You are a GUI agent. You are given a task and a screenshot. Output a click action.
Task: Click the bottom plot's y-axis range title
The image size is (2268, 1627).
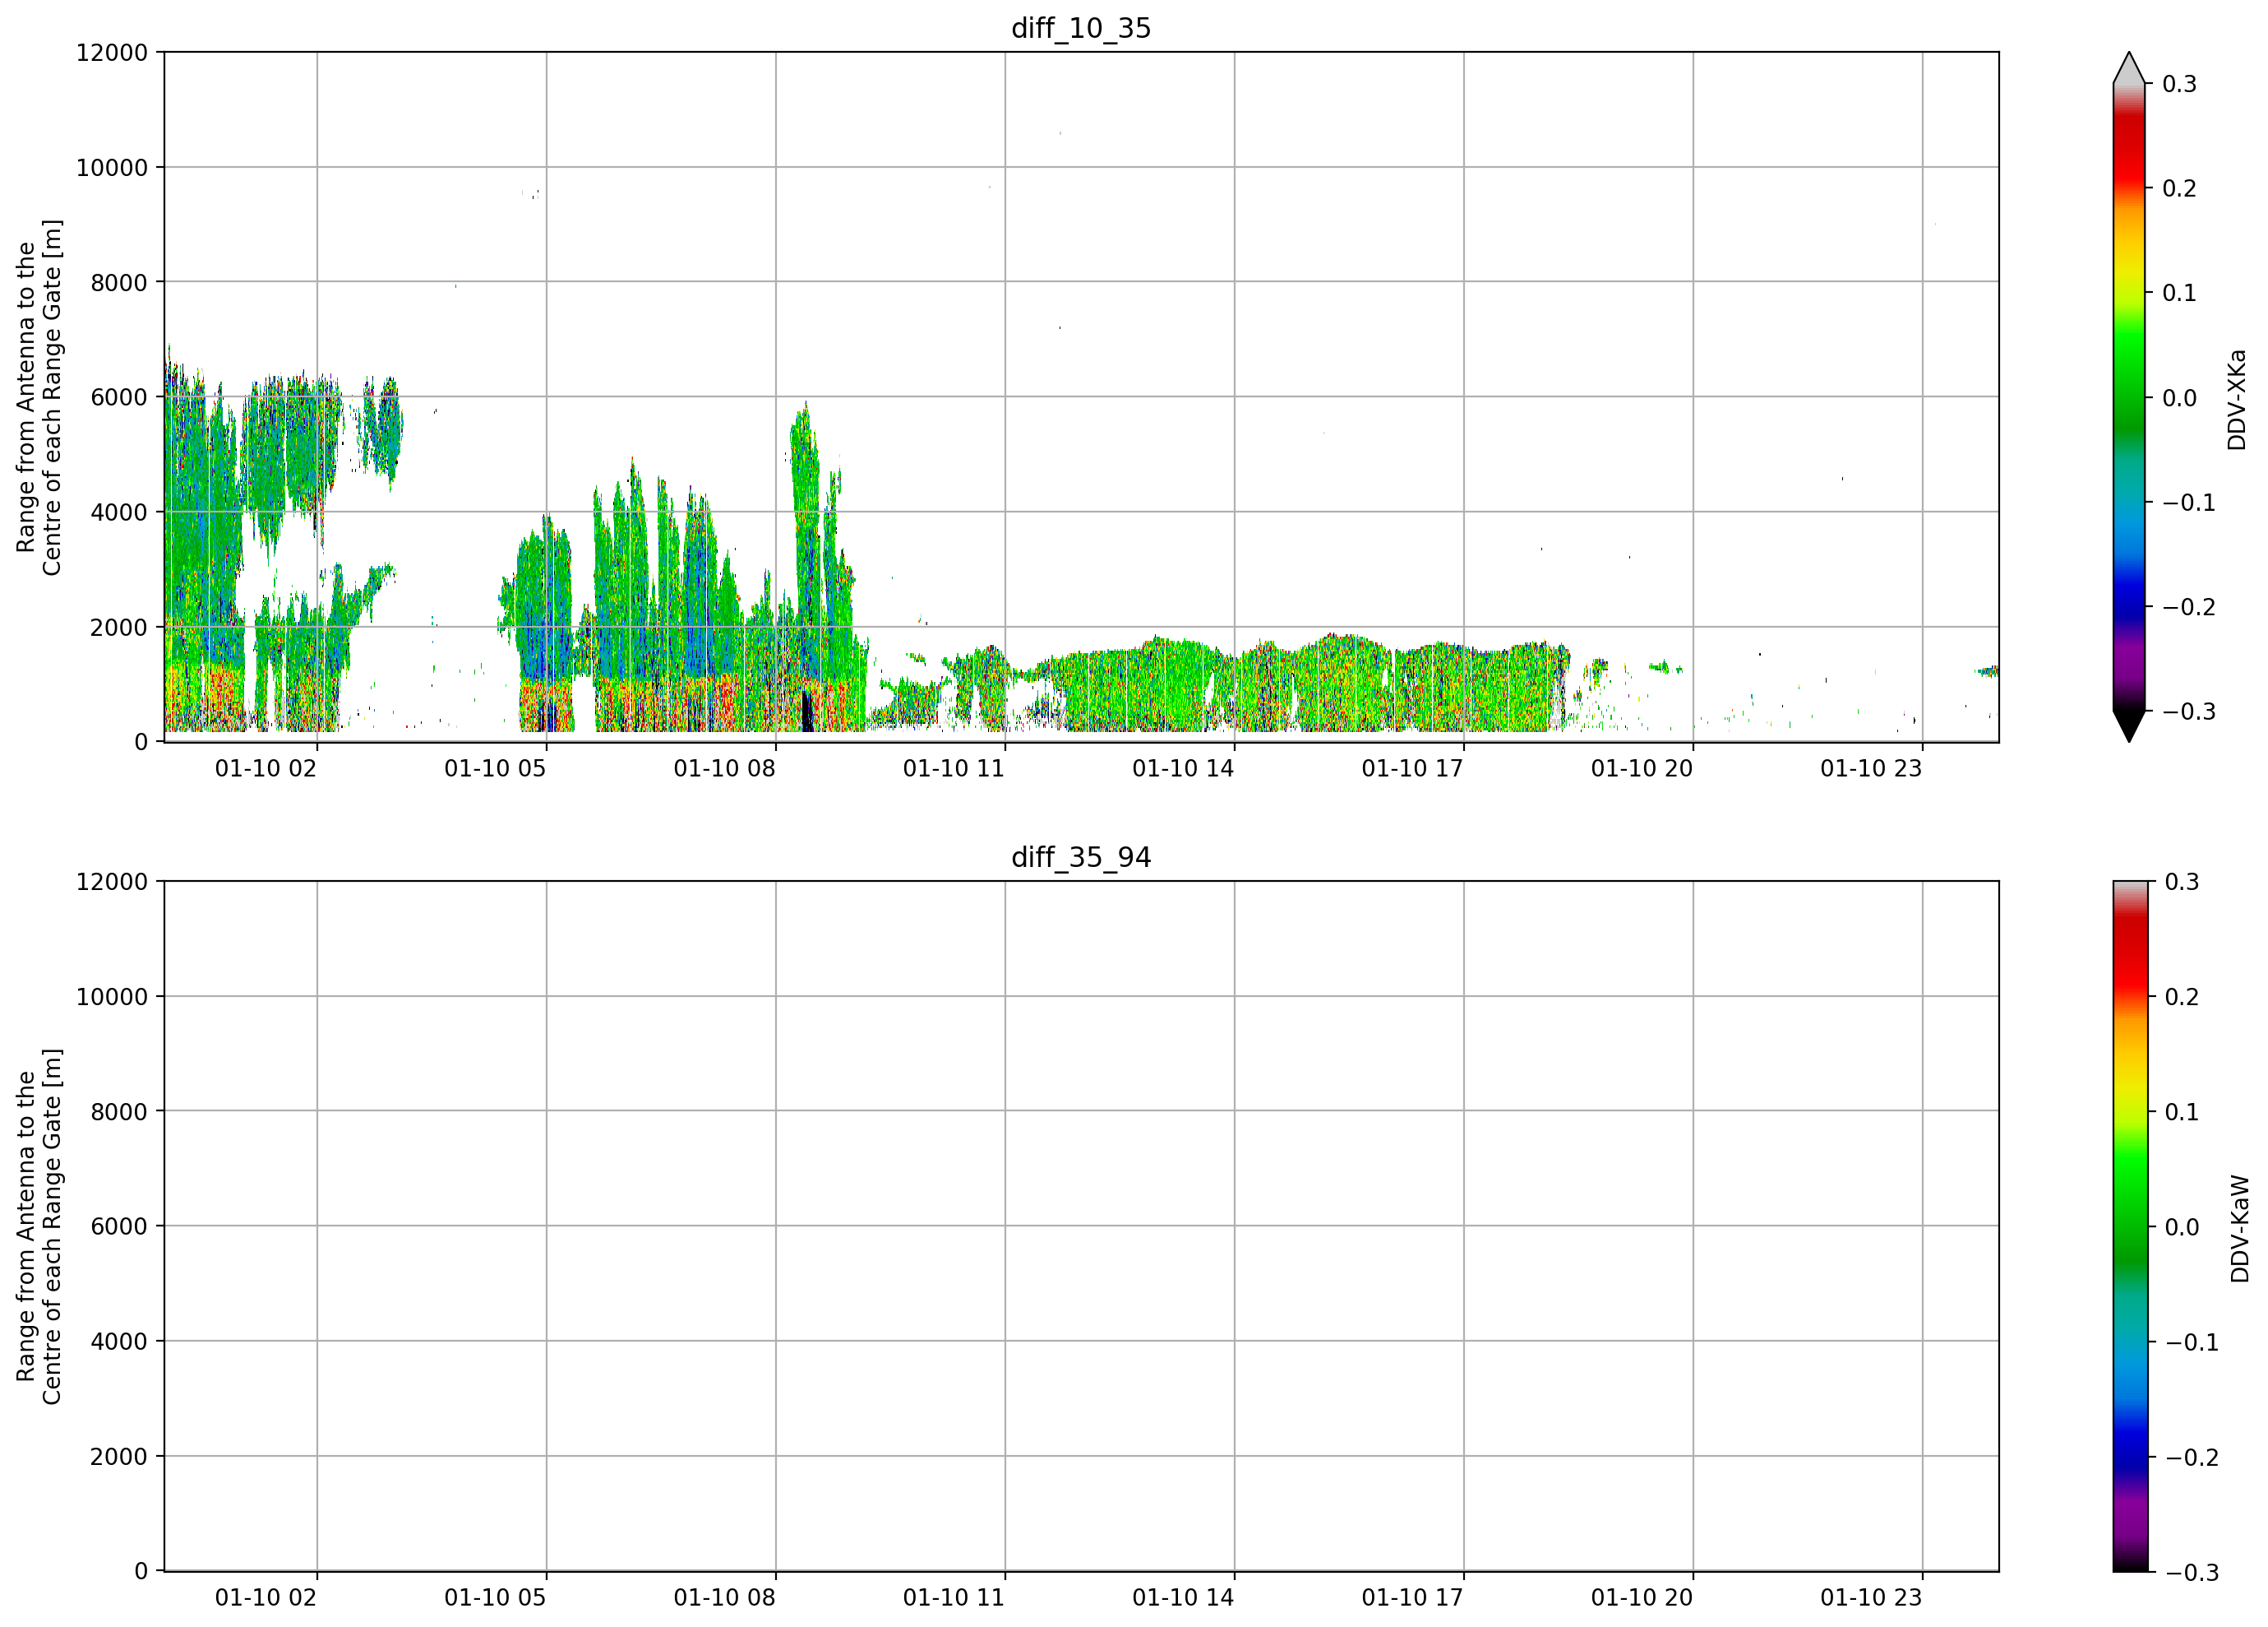click(39, 1226)
